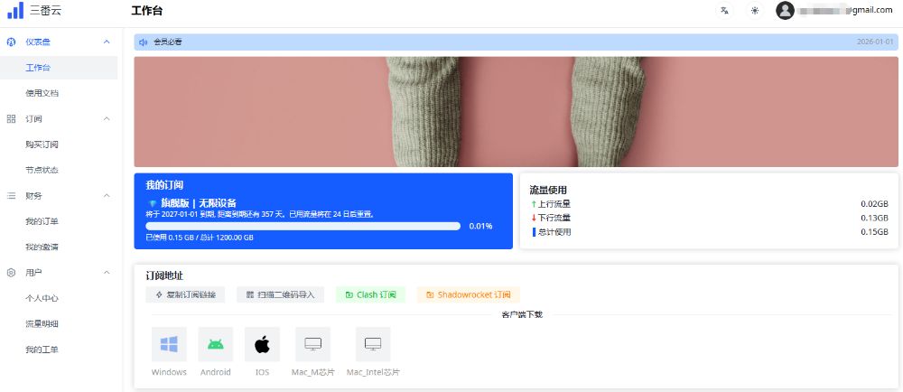This screenshot has width=903, height=392.
Task: Click the subscription traffic usage progress bar
Action: pyautogui.click(x=303, y=226)
